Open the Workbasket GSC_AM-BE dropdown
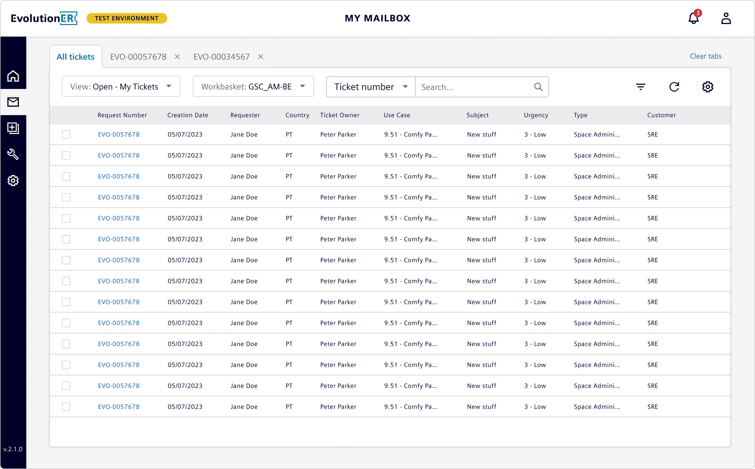 tap(253, 87)
